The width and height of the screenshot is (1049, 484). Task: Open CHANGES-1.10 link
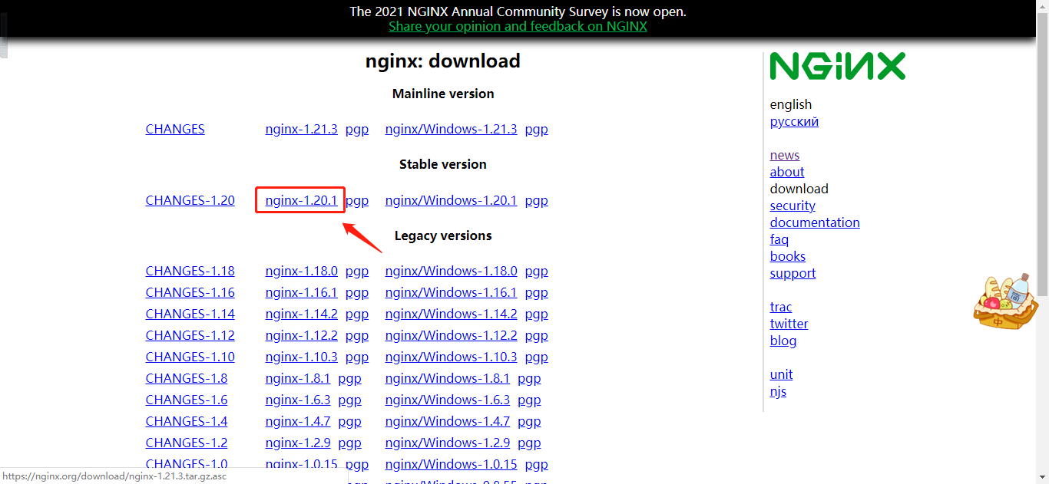(x=190, y=357)
